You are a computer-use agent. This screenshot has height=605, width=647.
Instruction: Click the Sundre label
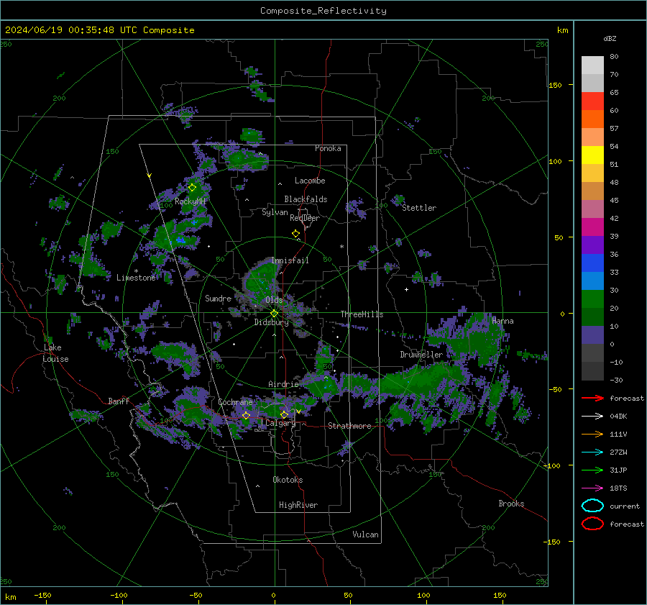tap(218, 298)
